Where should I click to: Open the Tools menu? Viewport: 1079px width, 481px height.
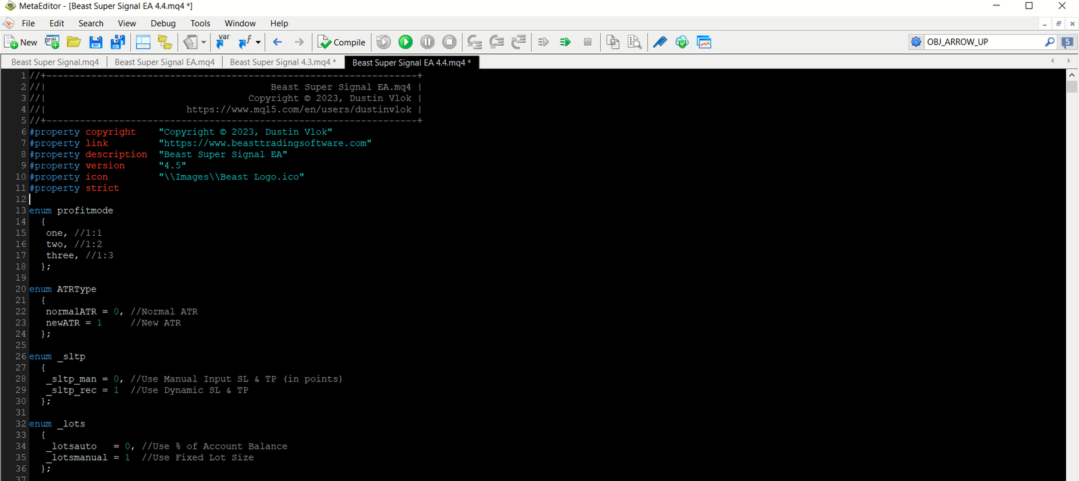(x=200, y=23)
